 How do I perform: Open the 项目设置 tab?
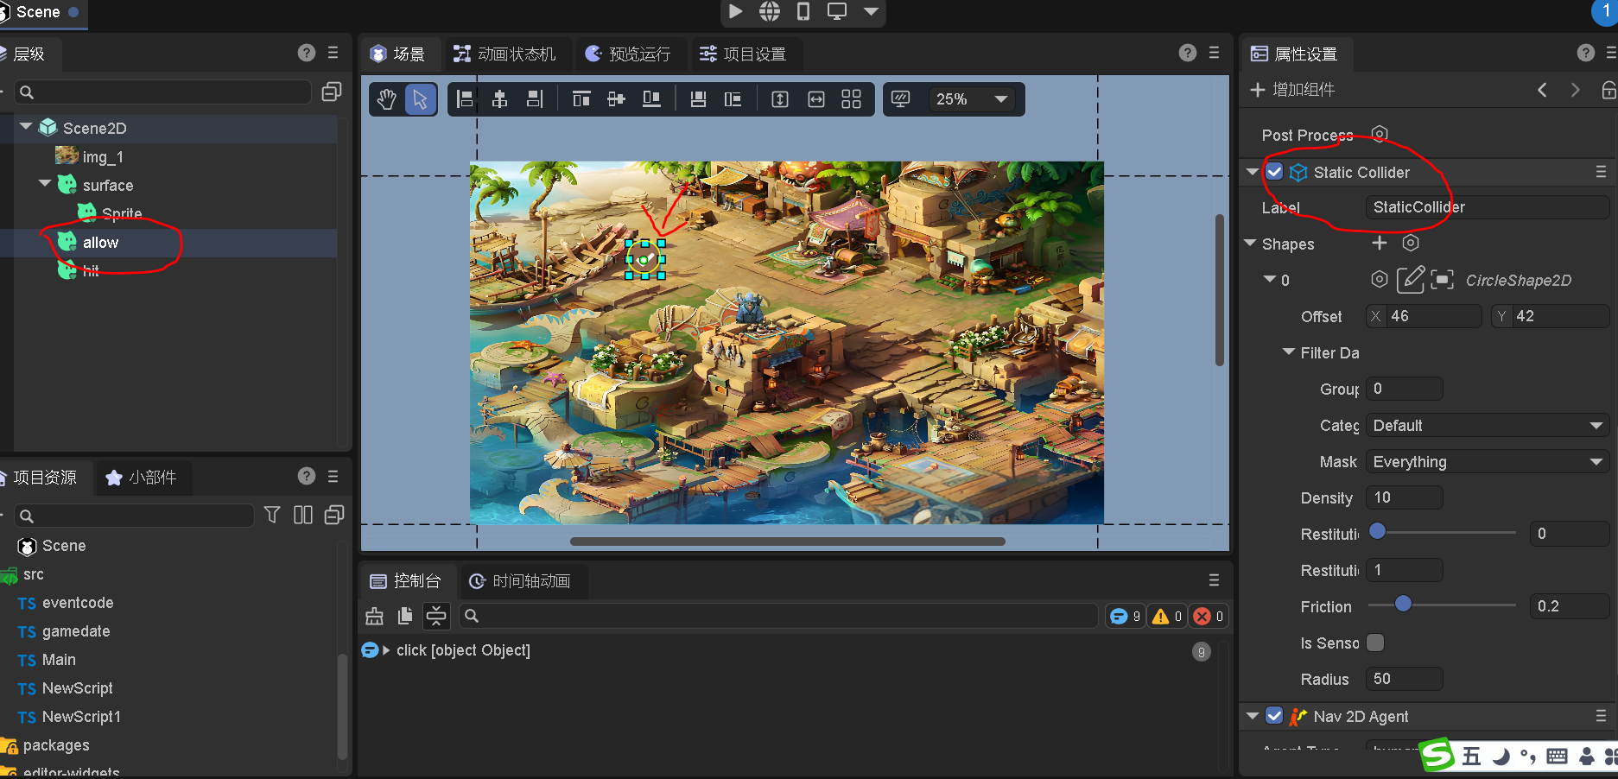743,54
